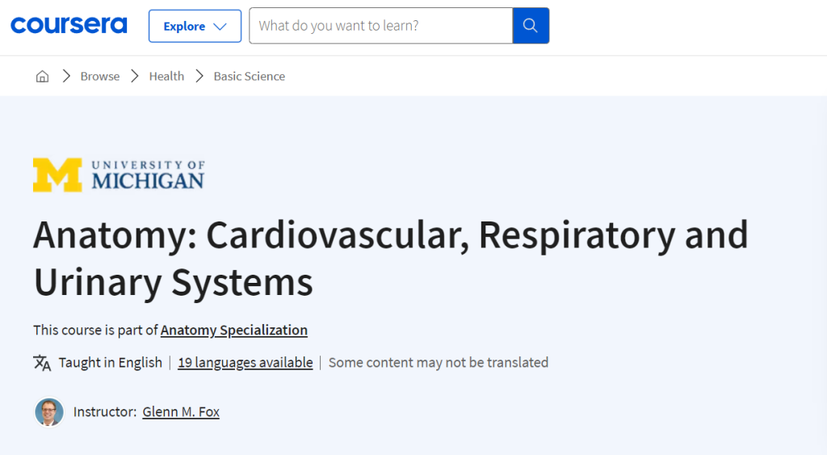827x455 pixels.
Task: Go to the home breadcrumb icon
Action: point(42,76)
